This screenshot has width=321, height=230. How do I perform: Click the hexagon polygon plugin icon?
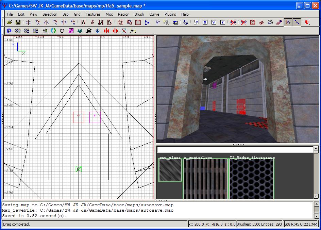click(62, 31)
